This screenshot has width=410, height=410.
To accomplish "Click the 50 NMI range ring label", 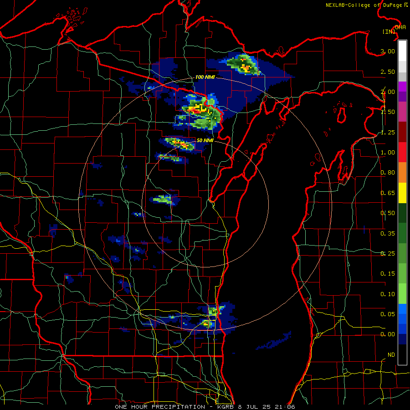I will coord(205,140).
